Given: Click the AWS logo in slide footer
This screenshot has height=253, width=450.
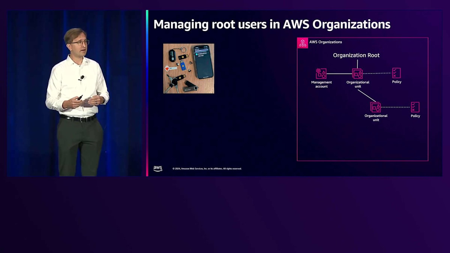Looking at the screenshot, I should pyautogui.click(x=158, y=169).
